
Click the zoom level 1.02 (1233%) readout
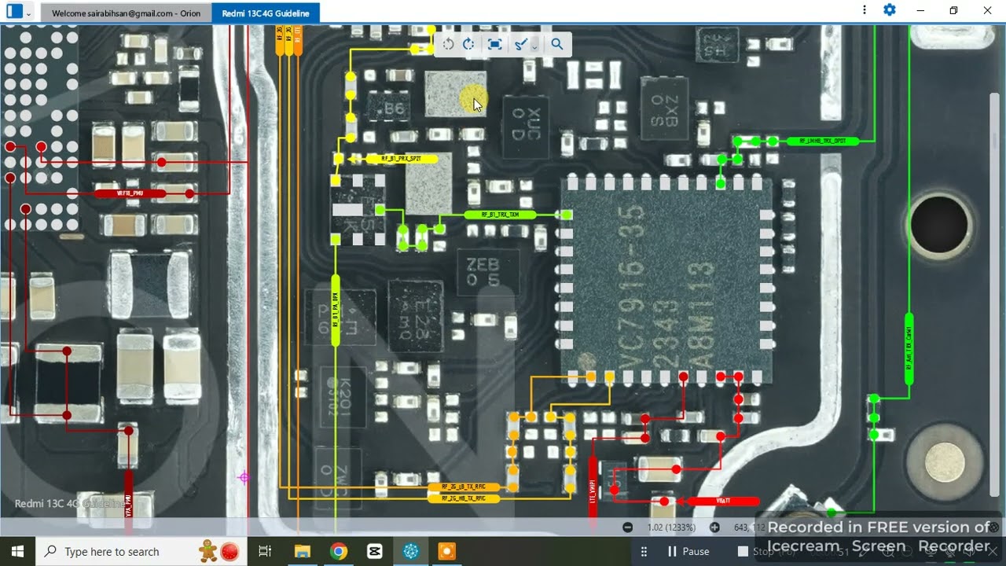[x=671, y=527]
